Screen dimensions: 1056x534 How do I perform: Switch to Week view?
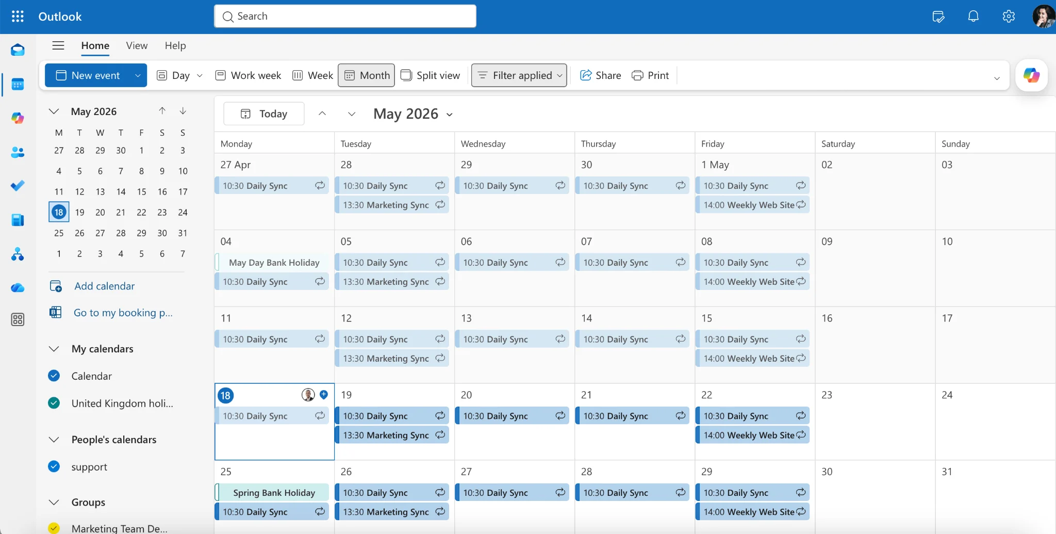(x=313, y=75)
